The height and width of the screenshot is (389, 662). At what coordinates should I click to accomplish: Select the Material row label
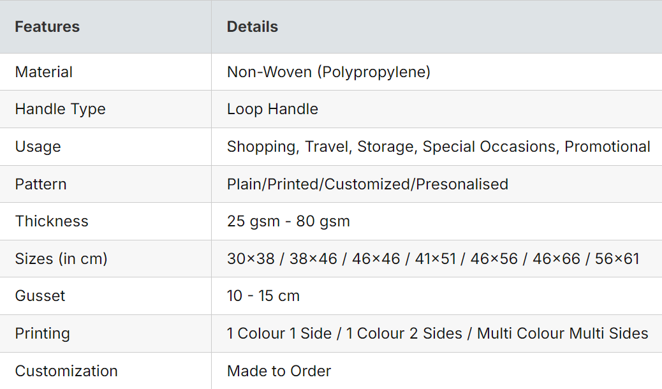(43, 72)
